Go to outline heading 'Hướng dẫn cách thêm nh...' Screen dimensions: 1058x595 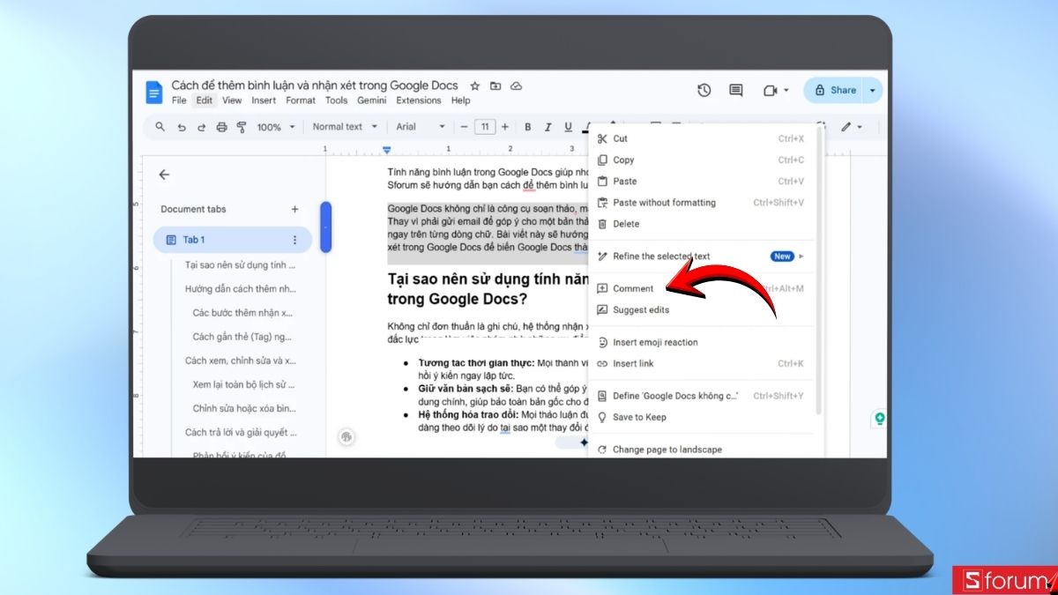coord(241,288)
